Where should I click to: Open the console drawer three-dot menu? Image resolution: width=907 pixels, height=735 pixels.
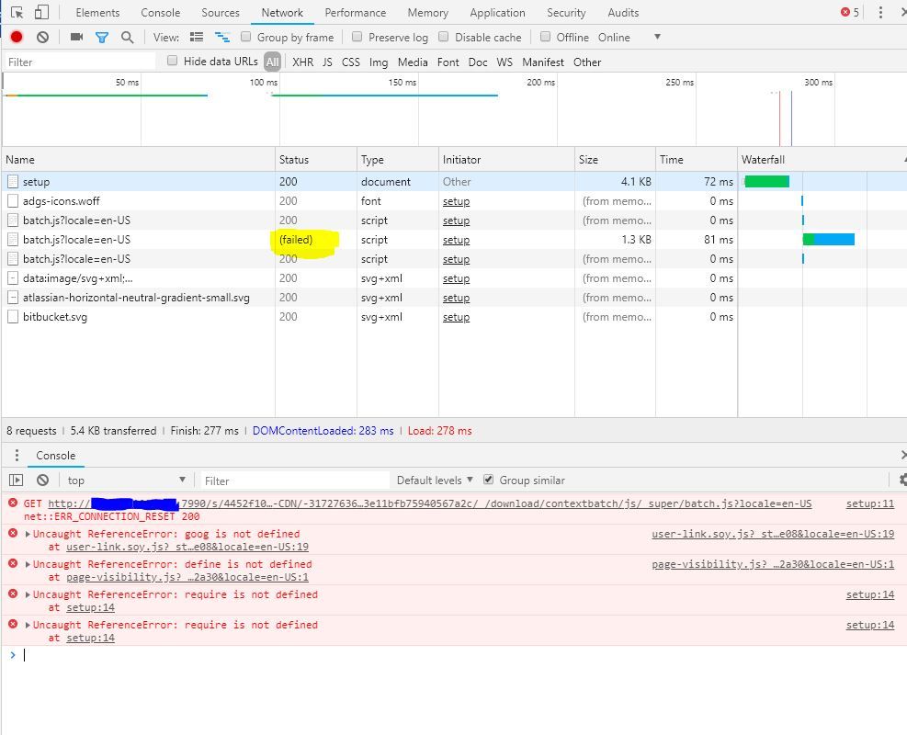[17, 455]
